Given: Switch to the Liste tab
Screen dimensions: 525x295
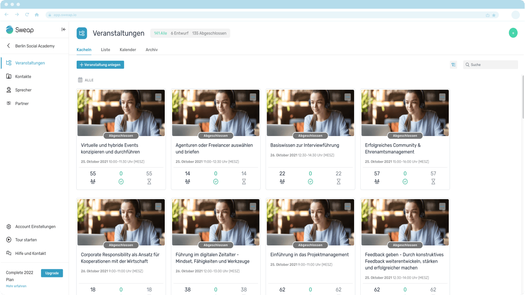Looking at the screenshot, I should click(x=105, y=50).
